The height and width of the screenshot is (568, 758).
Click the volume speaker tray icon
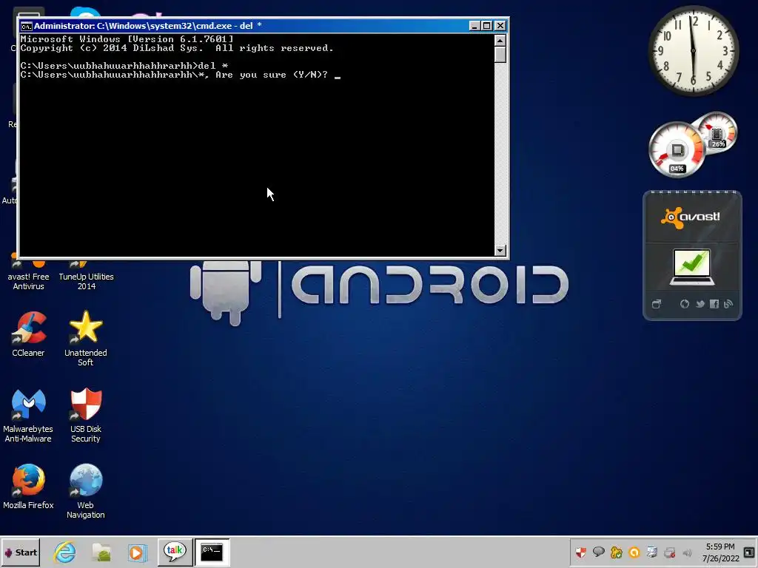[x=687, y=552]
